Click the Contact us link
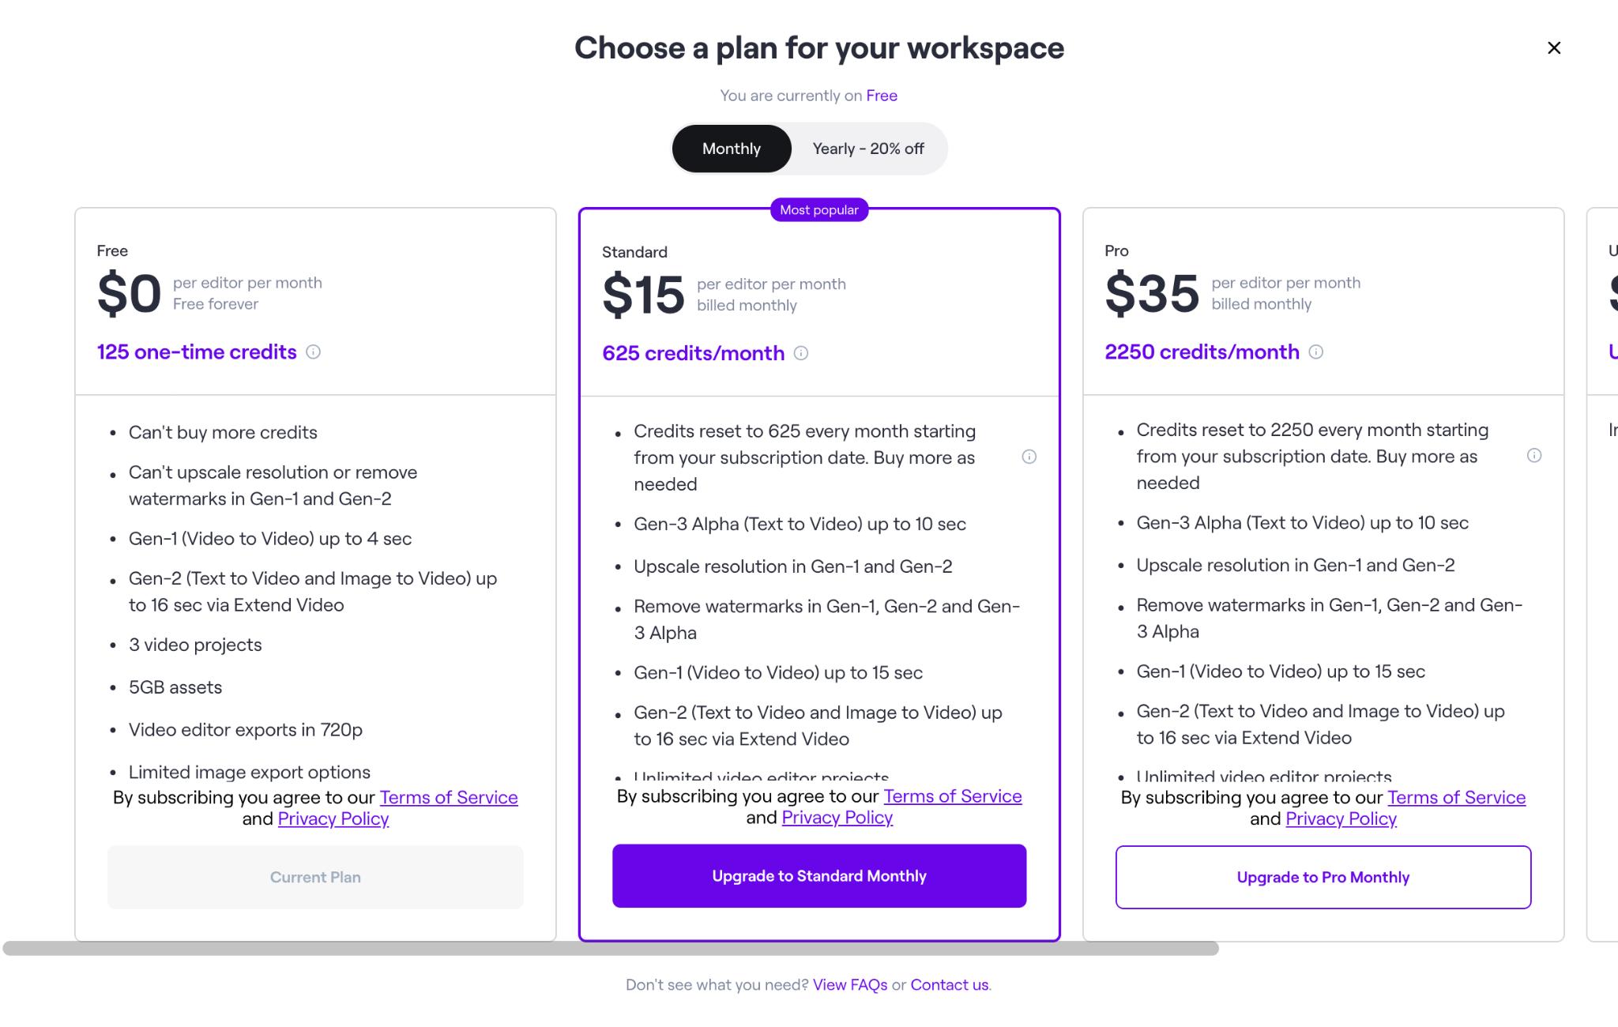Image resolution: width=1618 pixels, height=1027 pixels. (x=949, y=984)
